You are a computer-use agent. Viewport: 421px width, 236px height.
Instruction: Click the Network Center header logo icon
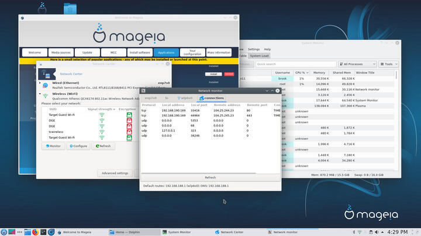(x=47, y=74)
